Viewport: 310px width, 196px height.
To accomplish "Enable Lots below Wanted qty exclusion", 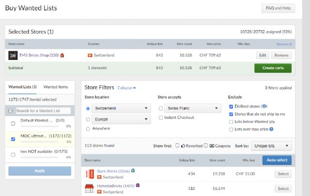I will [231, 121].
